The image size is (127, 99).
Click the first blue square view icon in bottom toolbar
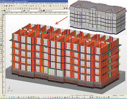[9, 97]
